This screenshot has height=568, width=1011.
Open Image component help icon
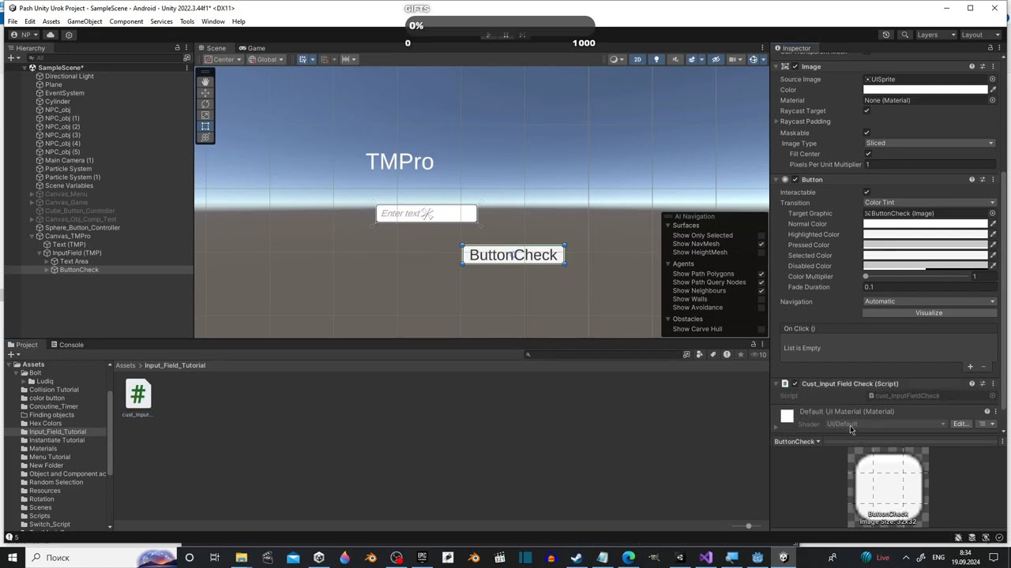coord(972,66)
